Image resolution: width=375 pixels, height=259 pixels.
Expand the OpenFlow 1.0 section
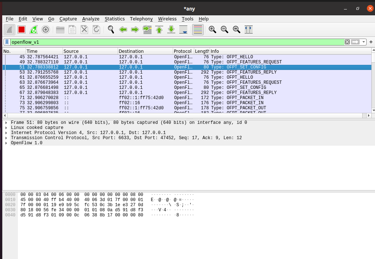click(x=6, y=143)
